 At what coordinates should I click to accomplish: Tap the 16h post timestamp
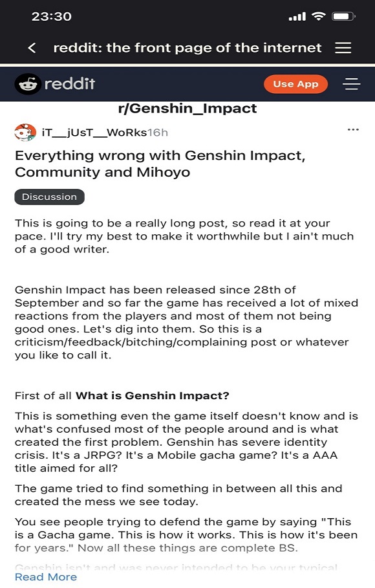pyautogui.click(x=158, y=133)
